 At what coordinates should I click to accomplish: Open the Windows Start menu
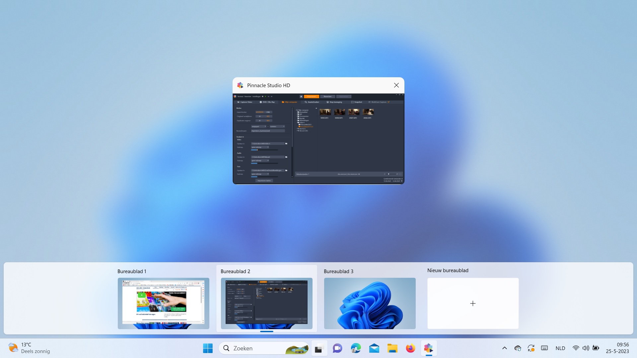pyautogui.click(x=208, y=348)
